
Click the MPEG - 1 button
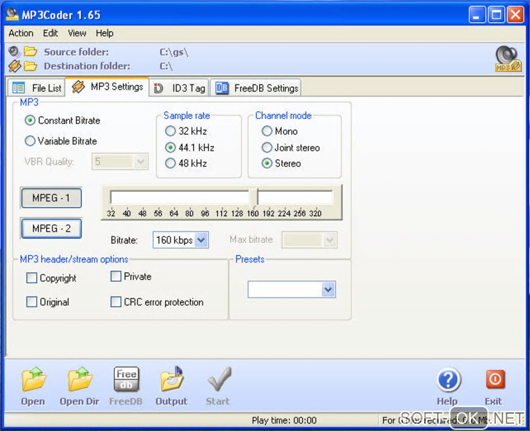coord(51,198)
